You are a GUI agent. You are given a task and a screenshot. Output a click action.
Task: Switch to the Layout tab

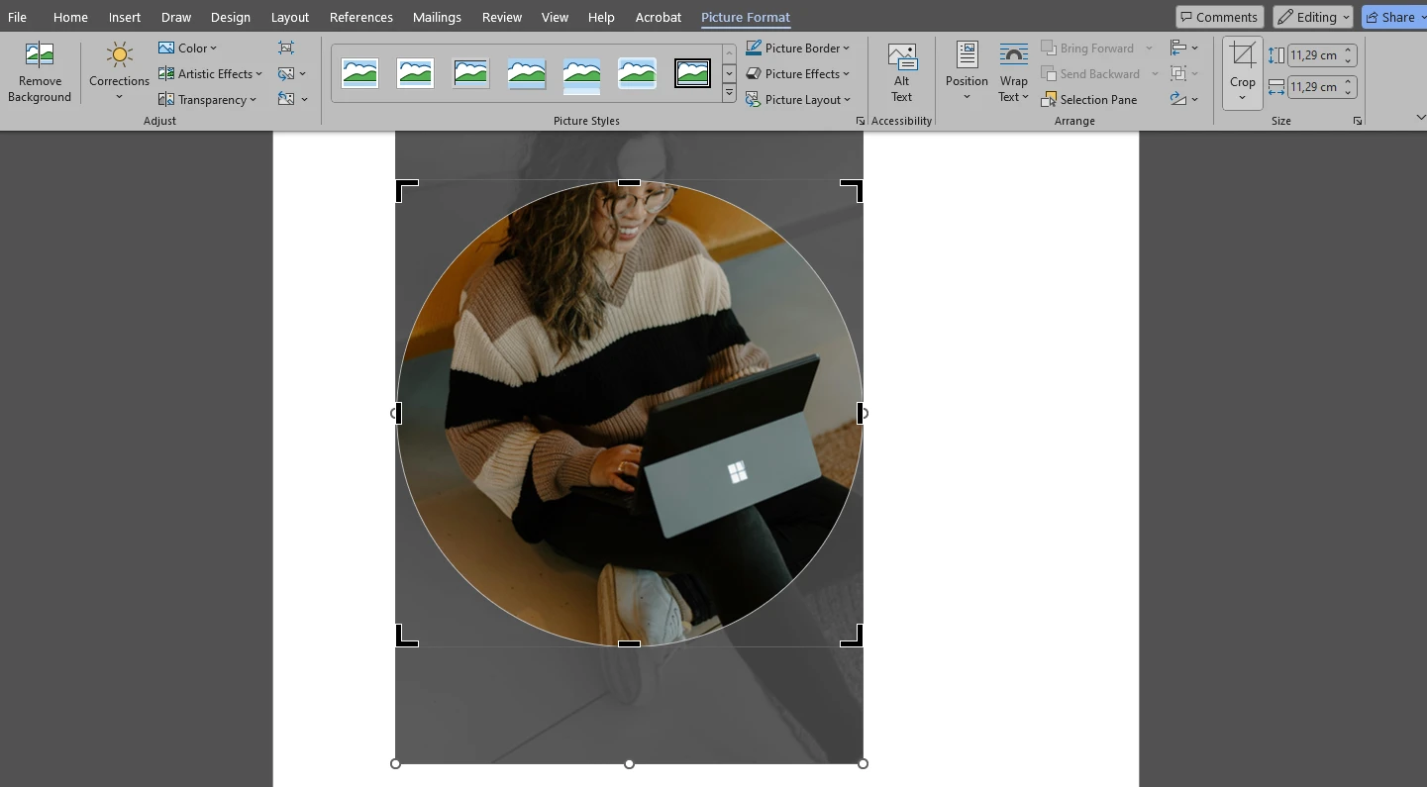pos(290,17)
